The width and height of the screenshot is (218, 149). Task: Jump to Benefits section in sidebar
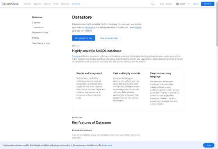37,23
